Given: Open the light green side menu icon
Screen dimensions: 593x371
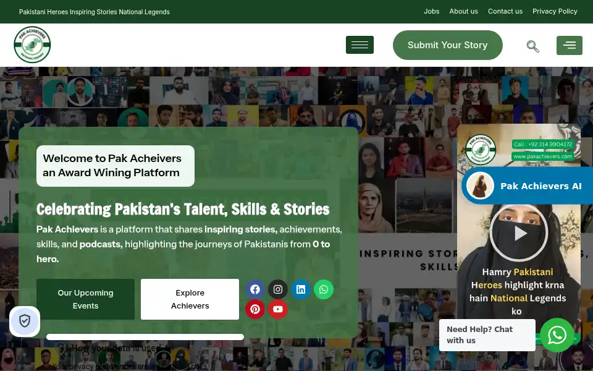Looking at the screenshot, I should click(570, 45).
